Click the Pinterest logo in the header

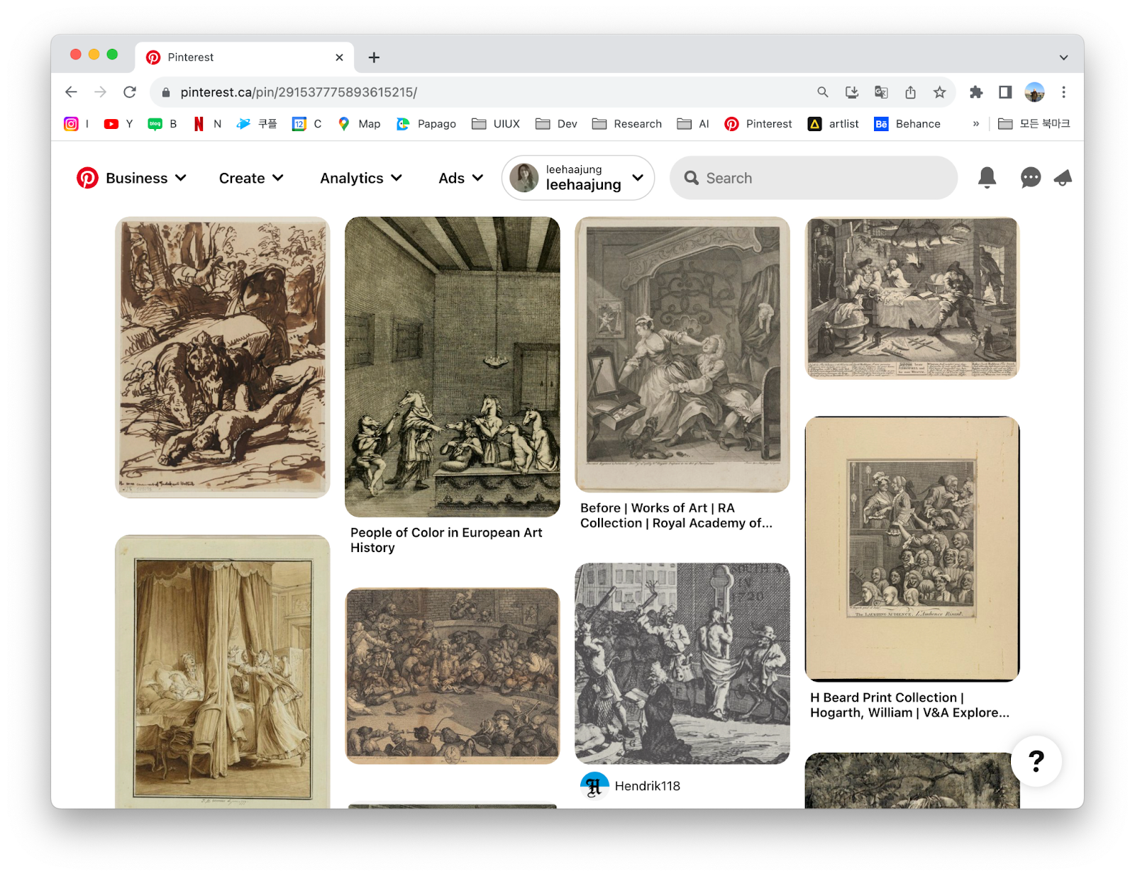pyautogui.click(x=87, y=178)
